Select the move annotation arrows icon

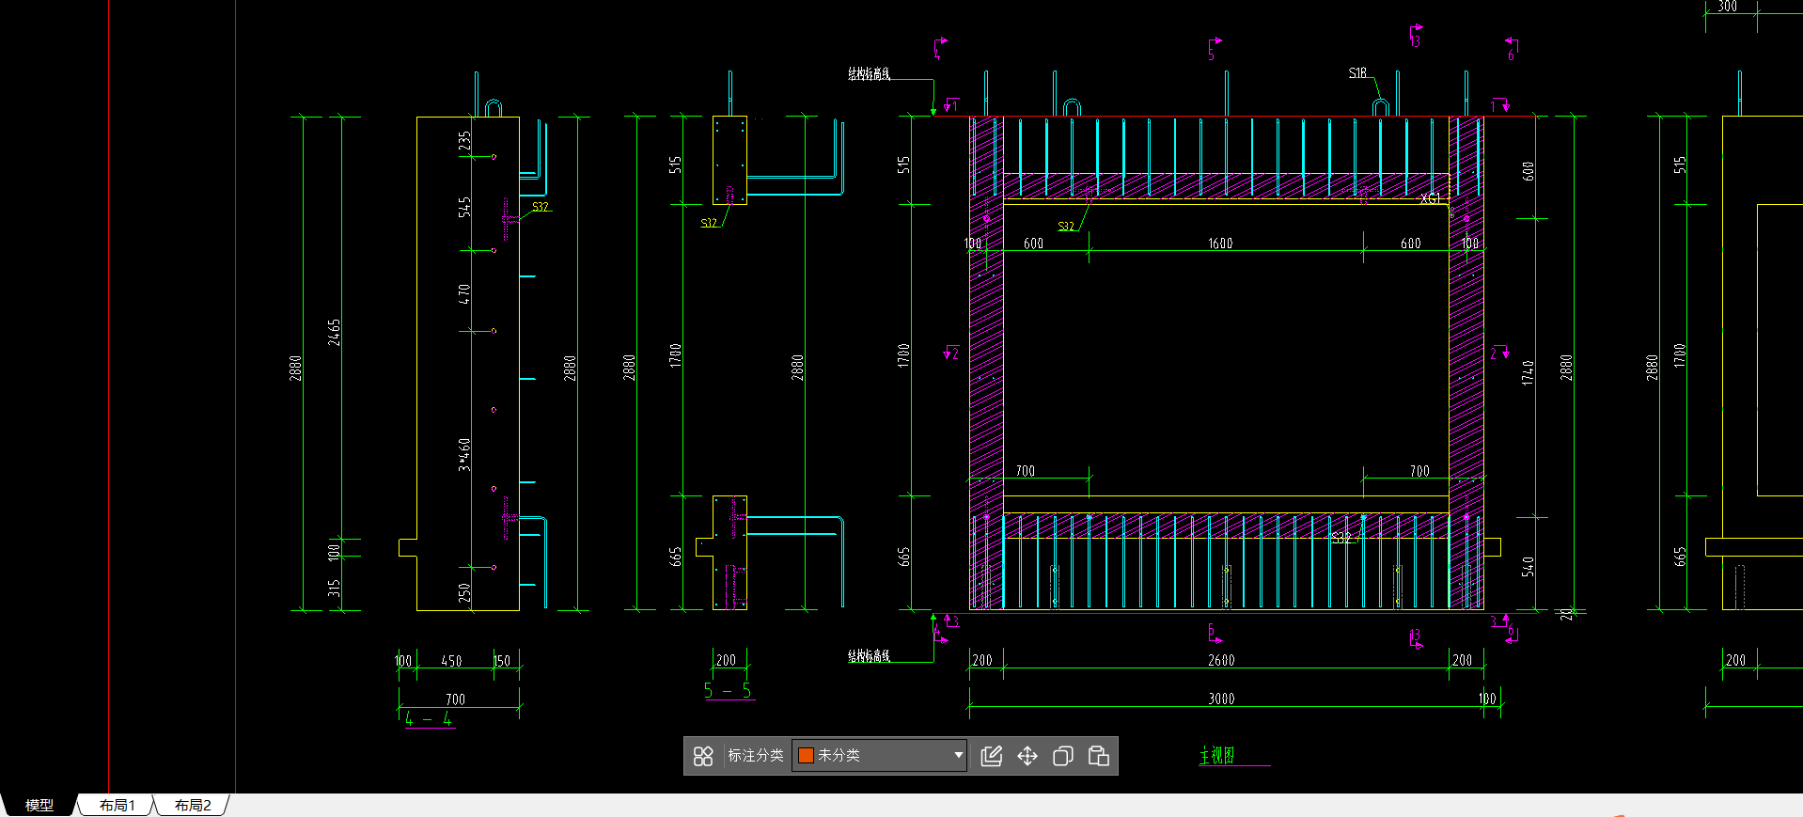(1027, 756)
